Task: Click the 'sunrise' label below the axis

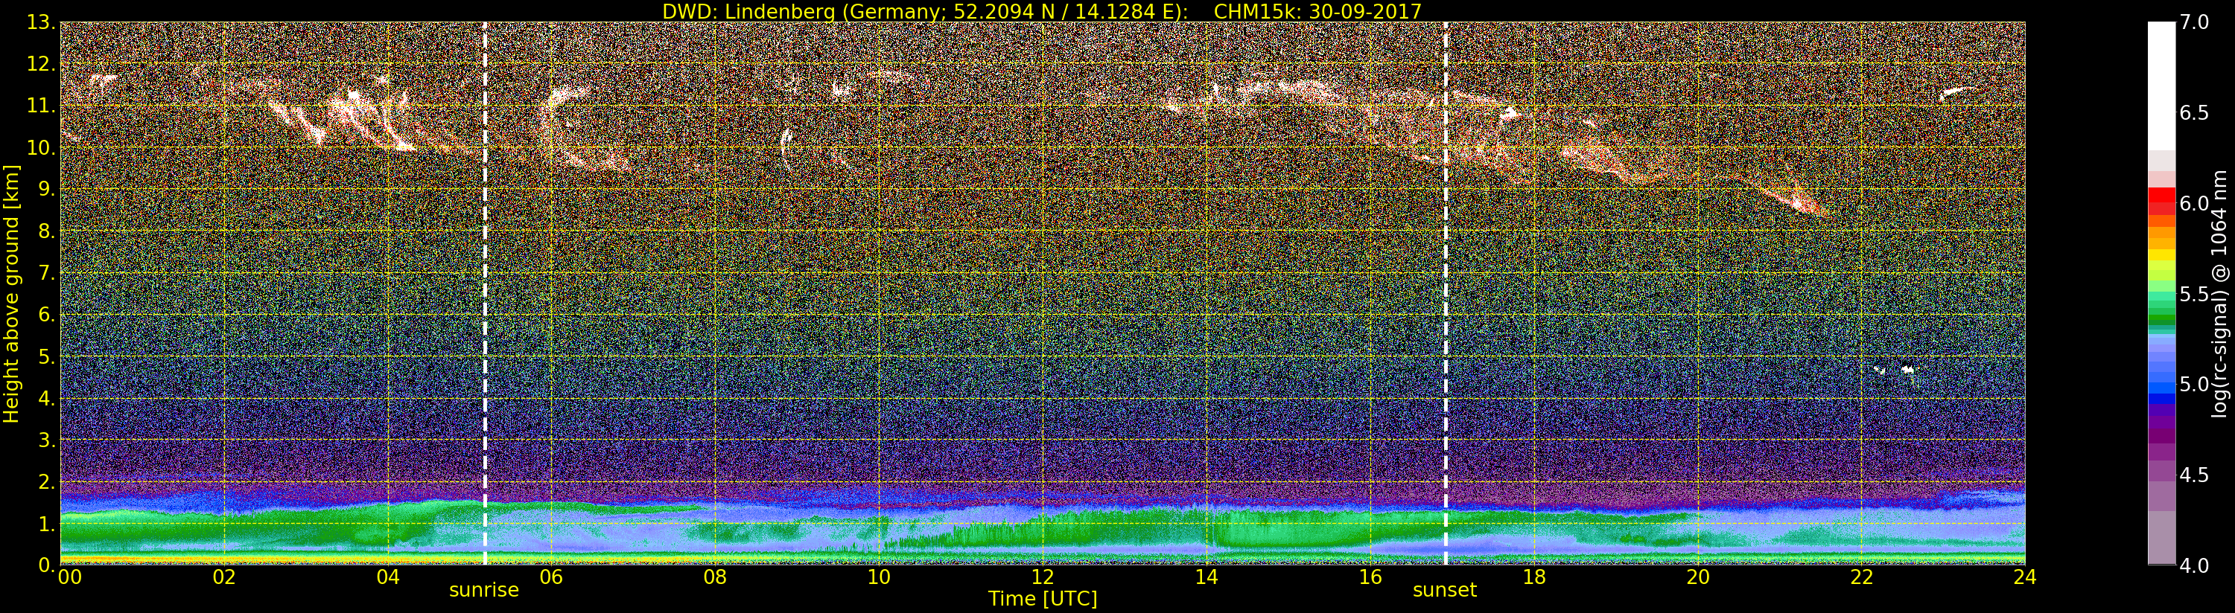Action: (x=483, y=591)
